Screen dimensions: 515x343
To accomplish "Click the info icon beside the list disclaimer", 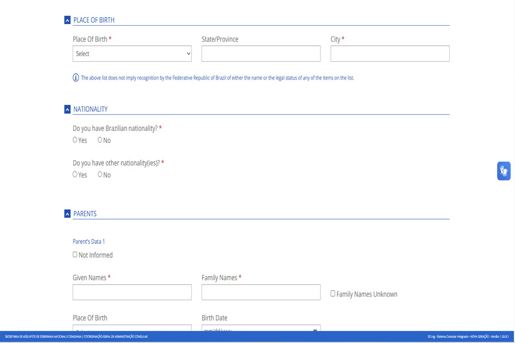I will point(76,78).
